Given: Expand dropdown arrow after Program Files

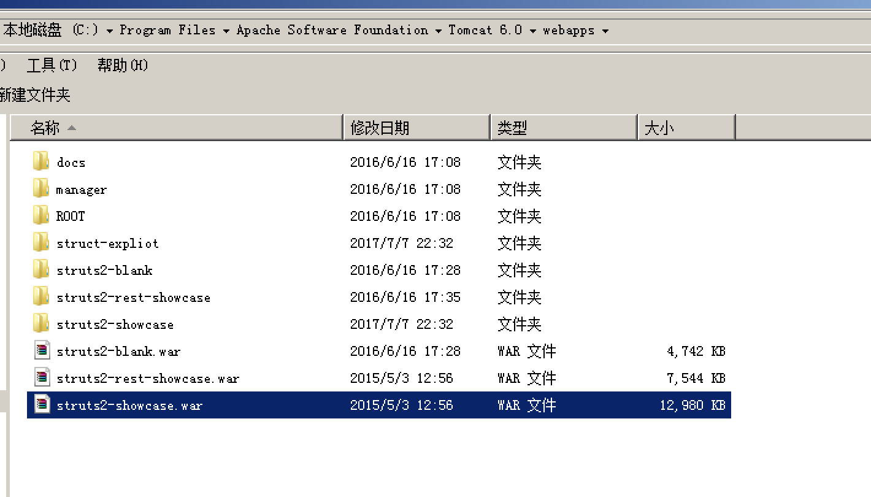Looking at the screenshot, I should pos(226,31).
